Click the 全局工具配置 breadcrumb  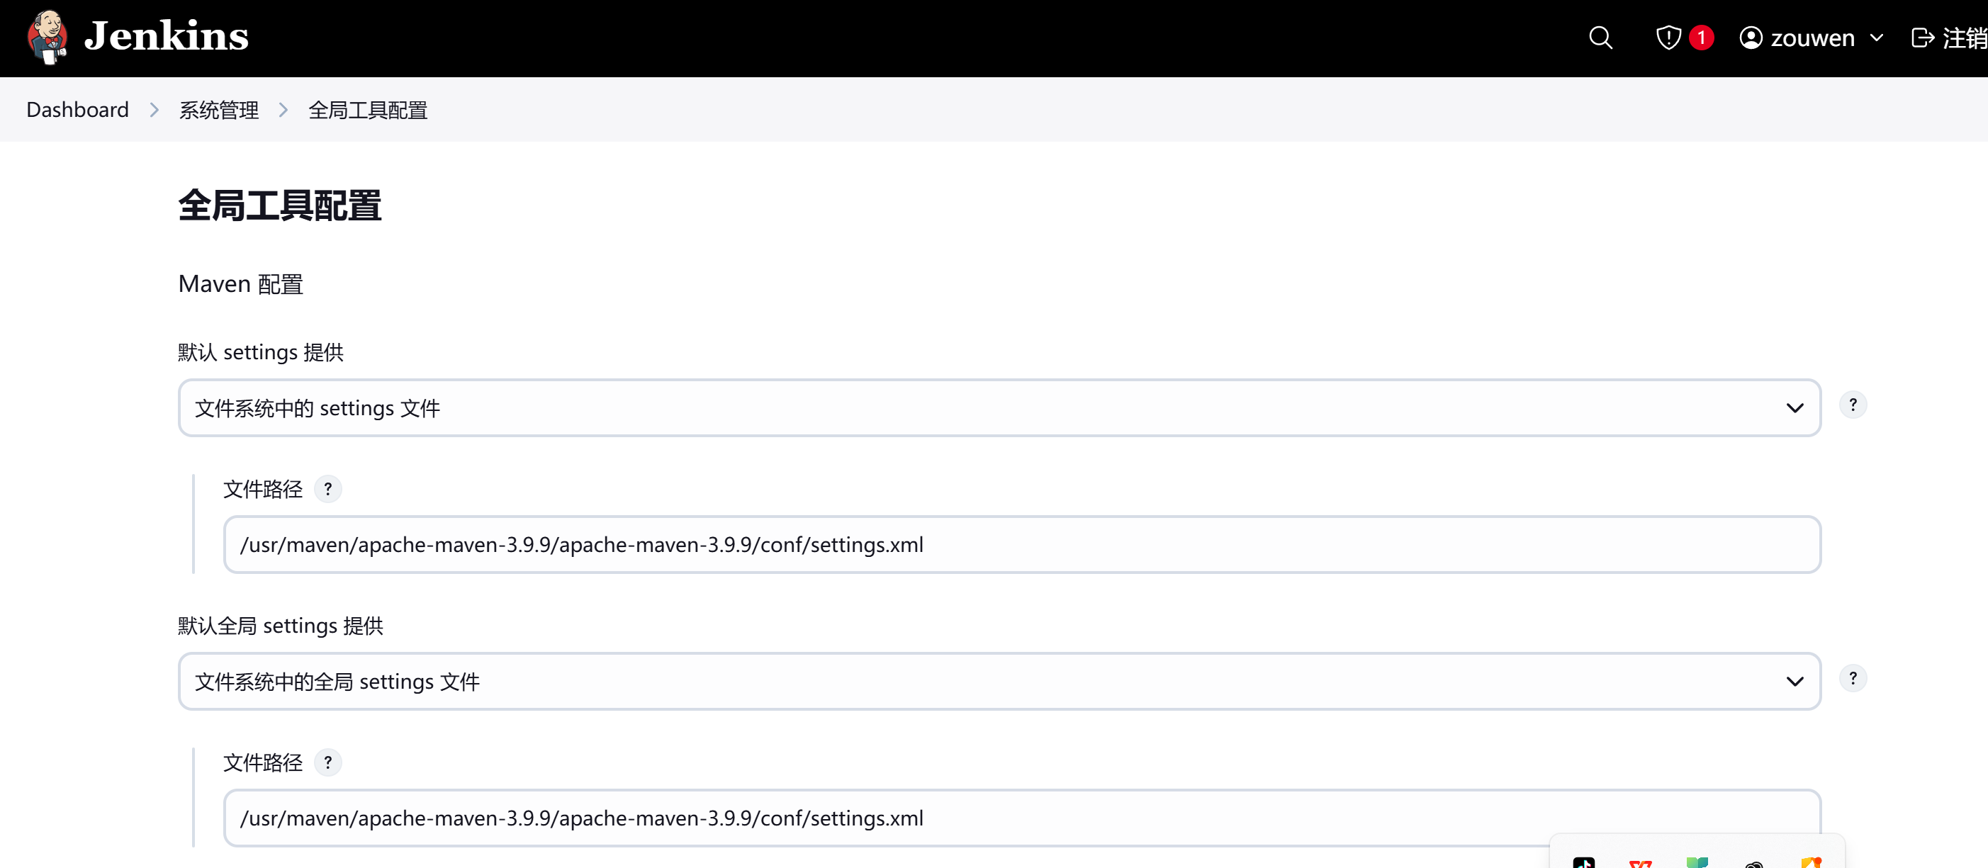tap(367, 110)
